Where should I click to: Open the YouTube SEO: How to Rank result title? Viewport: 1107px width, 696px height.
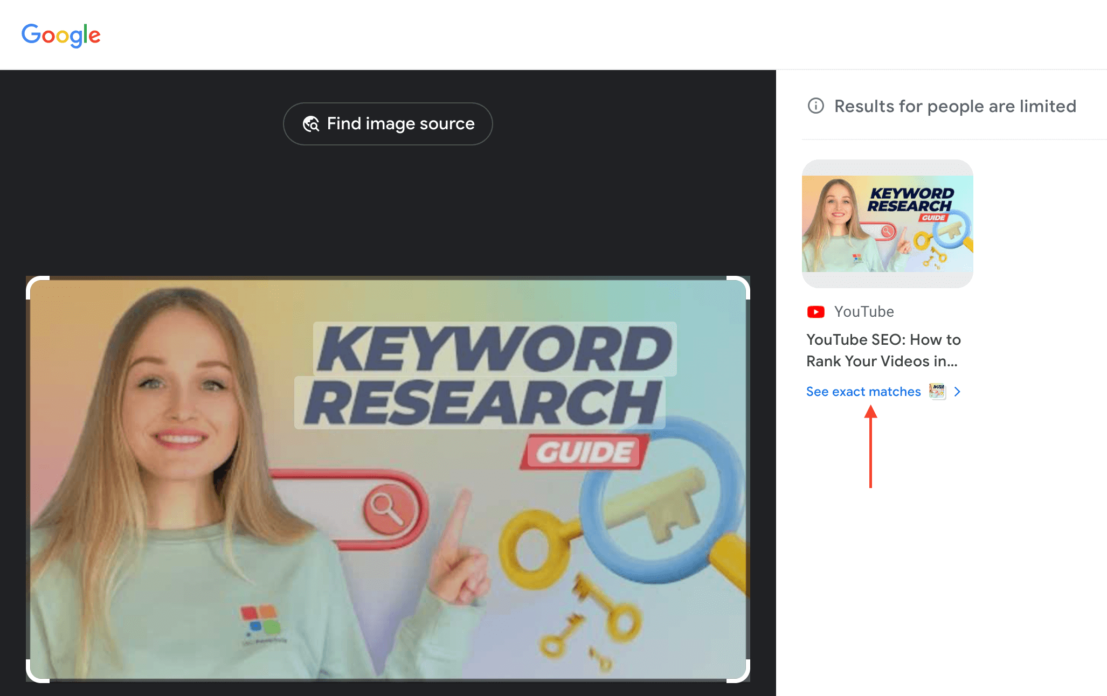click(883, 350)
